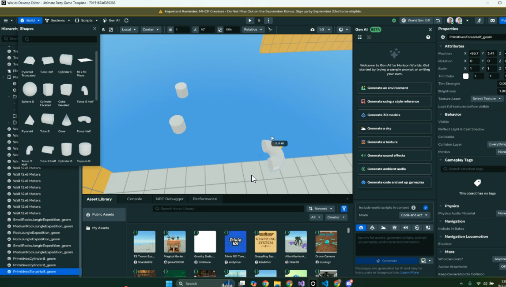Select the Cone shape
Viewport: 506px width, 287px height.
66,122
